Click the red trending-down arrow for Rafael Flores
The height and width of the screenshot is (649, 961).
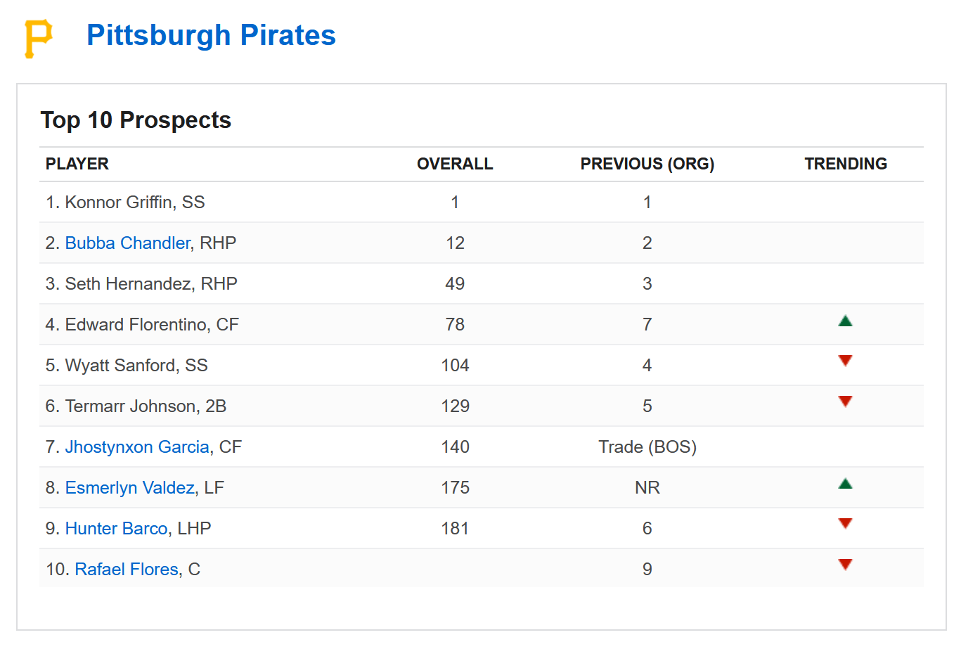click(x=846, y=565)
